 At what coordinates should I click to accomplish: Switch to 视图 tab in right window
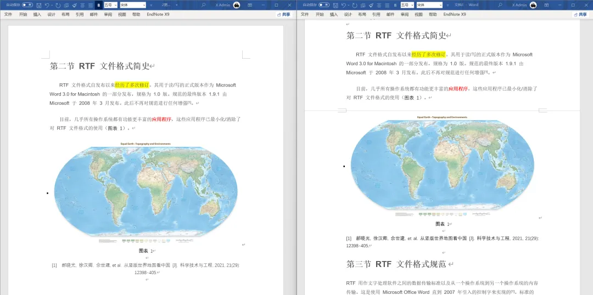(x=418, y=14)
